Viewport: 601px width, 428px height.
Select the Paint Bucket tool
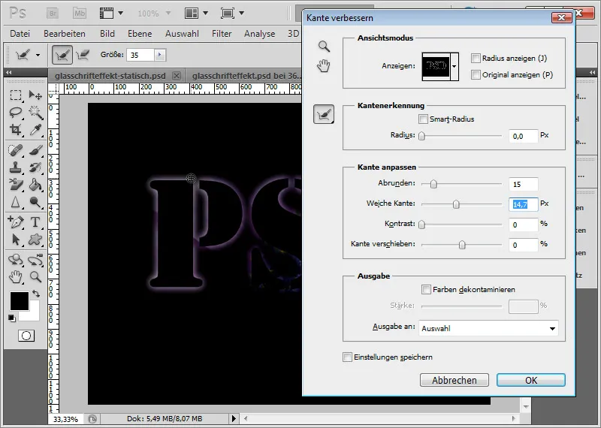coord(35,185)
